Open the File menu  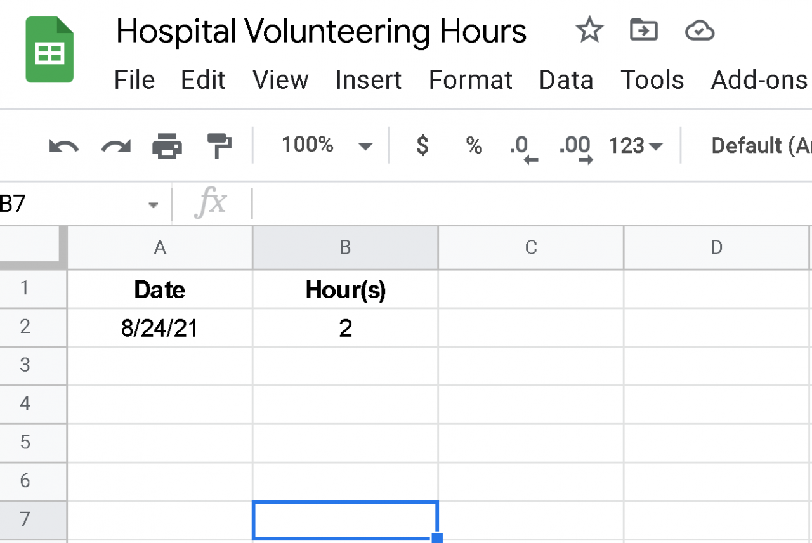coord(134,81)
